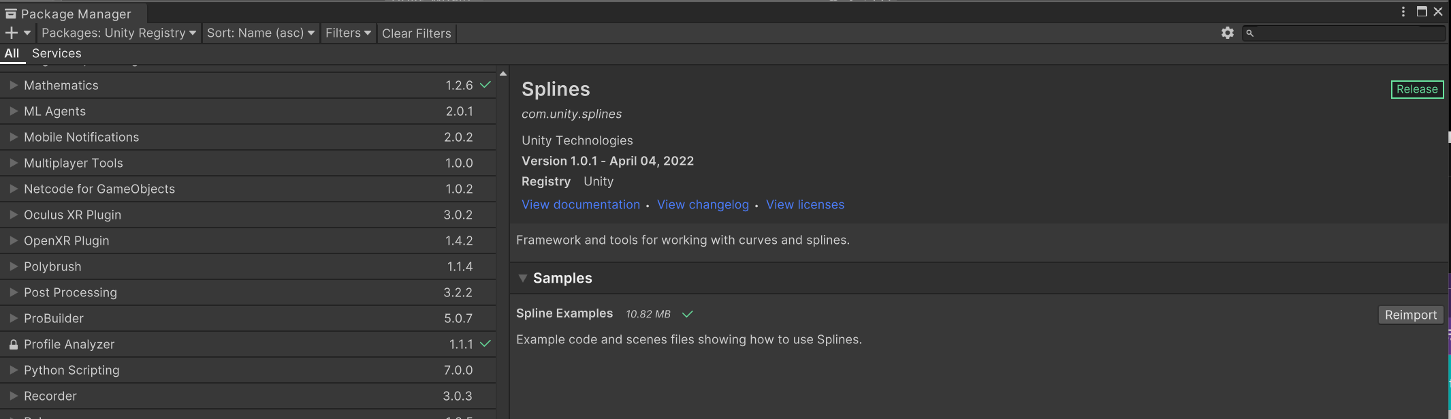Open Package Manager settings gear

click(x=1228, y=33)
